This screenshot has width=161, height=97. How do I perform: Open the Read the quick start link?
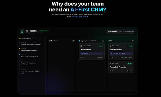click(80, 17)
